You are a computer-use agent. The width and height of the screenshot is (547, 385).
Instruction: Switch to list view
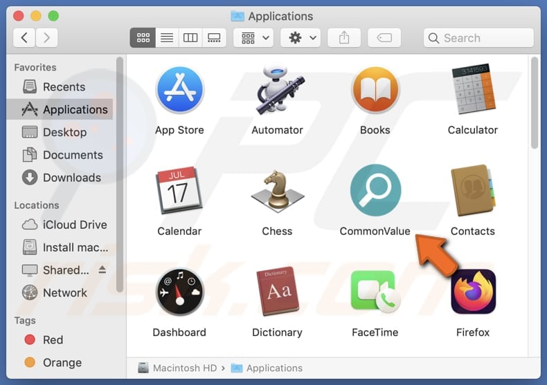click(x=167, y=37)
